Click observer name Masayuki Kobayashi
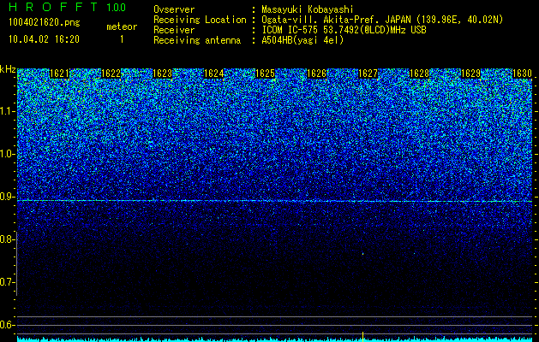 [308, 9]
